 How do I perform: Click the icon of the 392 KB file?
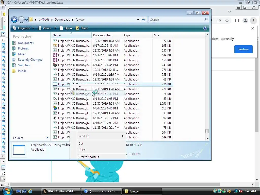point(55,118)
